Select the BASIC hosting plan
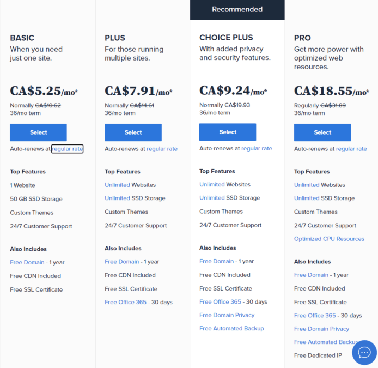 [x=38, y=132]
